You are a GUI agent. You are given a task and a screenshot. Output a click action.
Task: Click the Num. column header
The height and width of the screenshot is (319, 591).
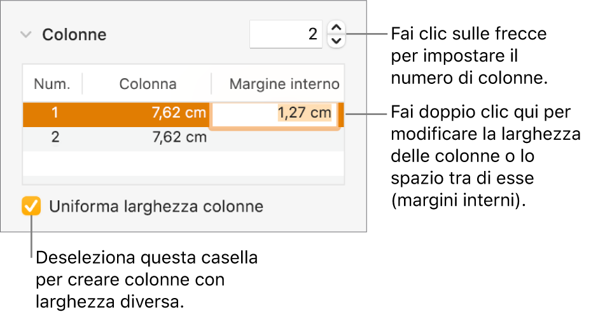click(52, 84)
